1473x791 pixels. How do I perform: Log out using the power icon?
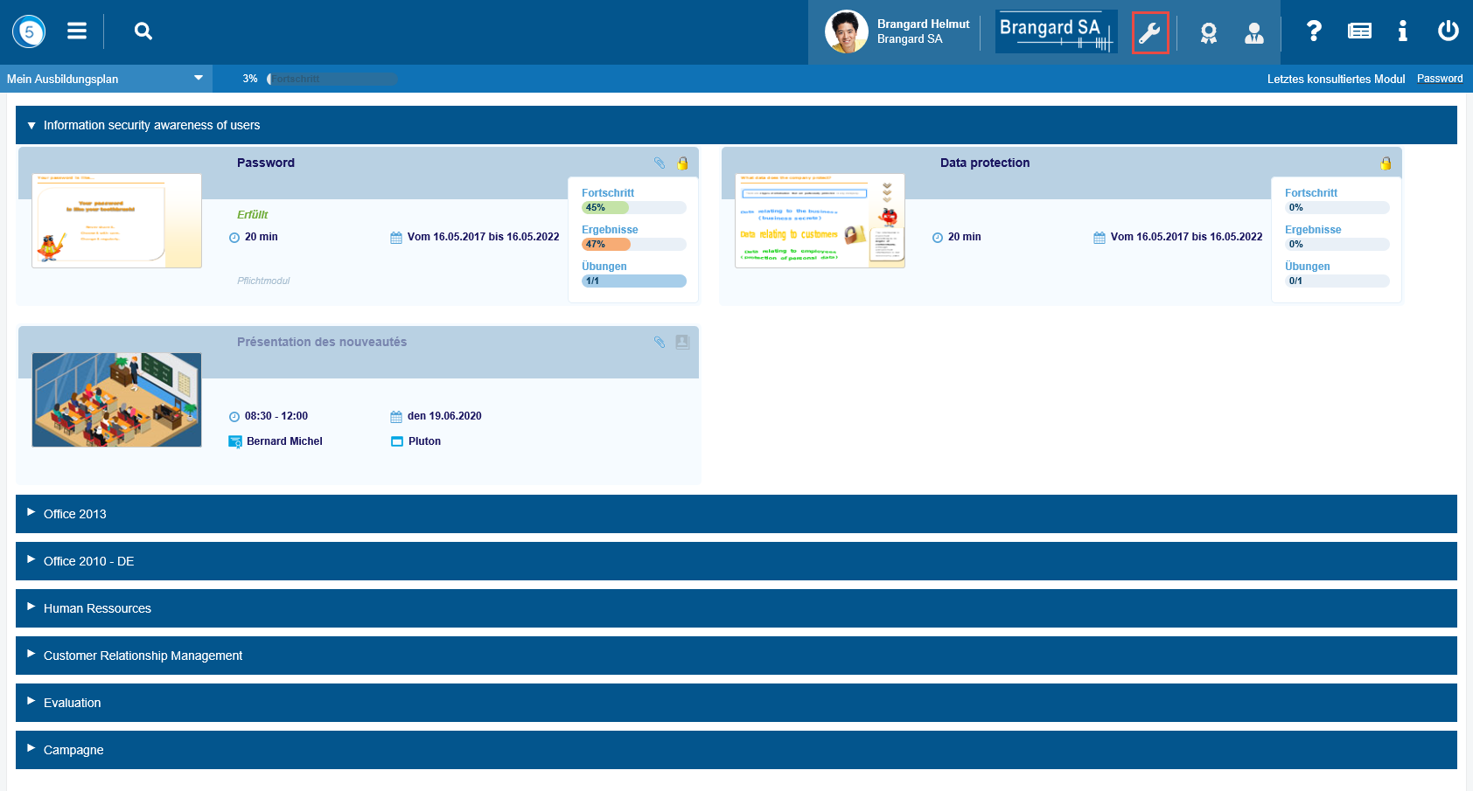click(x=1448, y=31)
